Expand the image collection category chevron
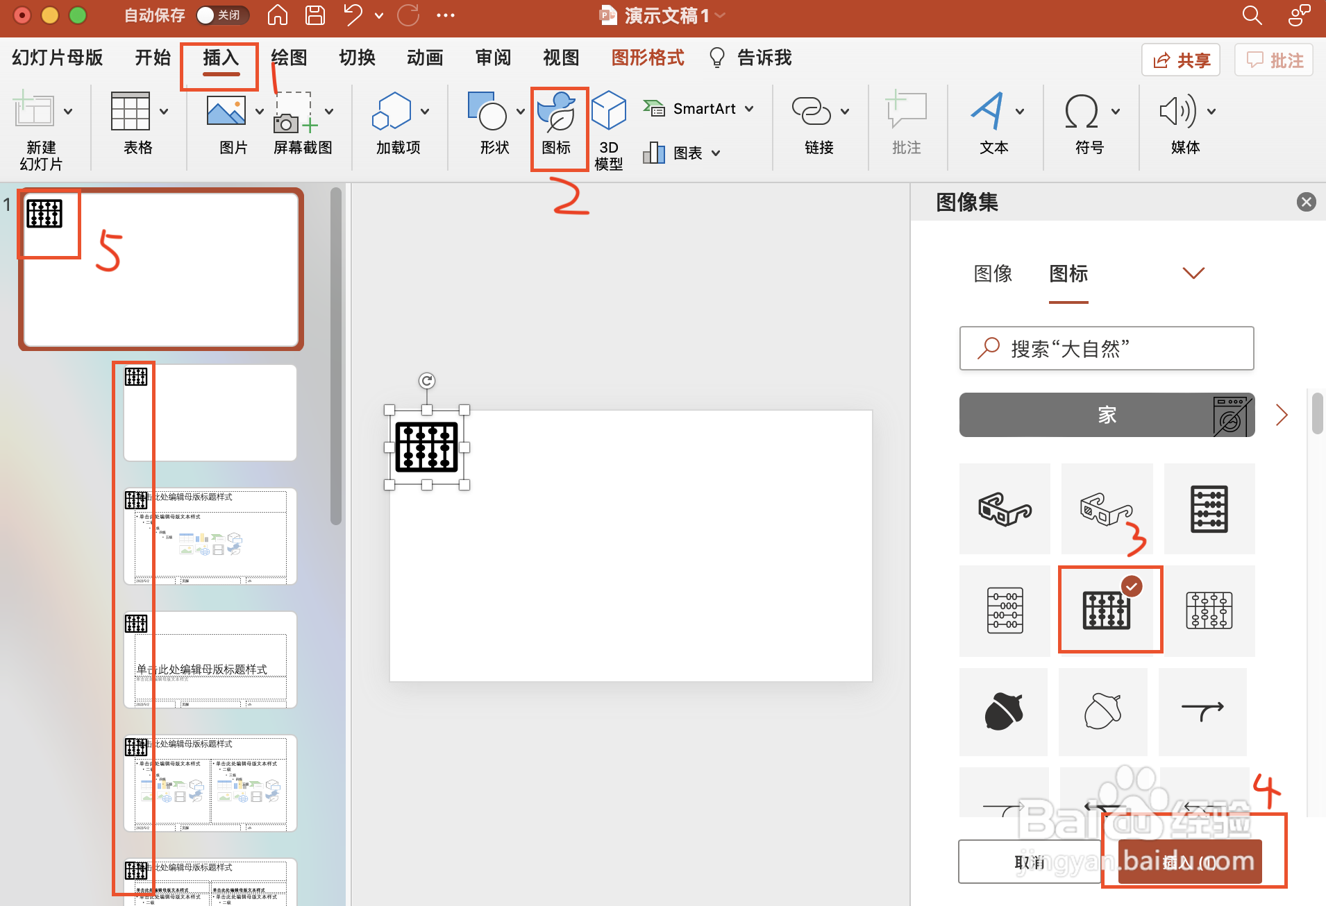Image resolution: width=1326 pixels, height=906 pixels. coord(1193,273)
